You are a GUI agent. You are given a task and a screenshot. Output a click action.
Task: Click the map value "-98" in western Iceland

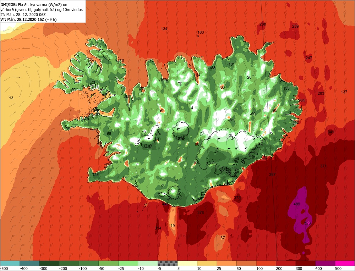coord(108,133)
